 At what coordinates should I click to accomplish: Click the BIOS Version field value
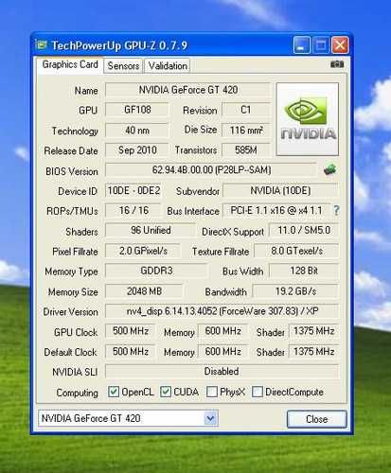tap(211, 170)
